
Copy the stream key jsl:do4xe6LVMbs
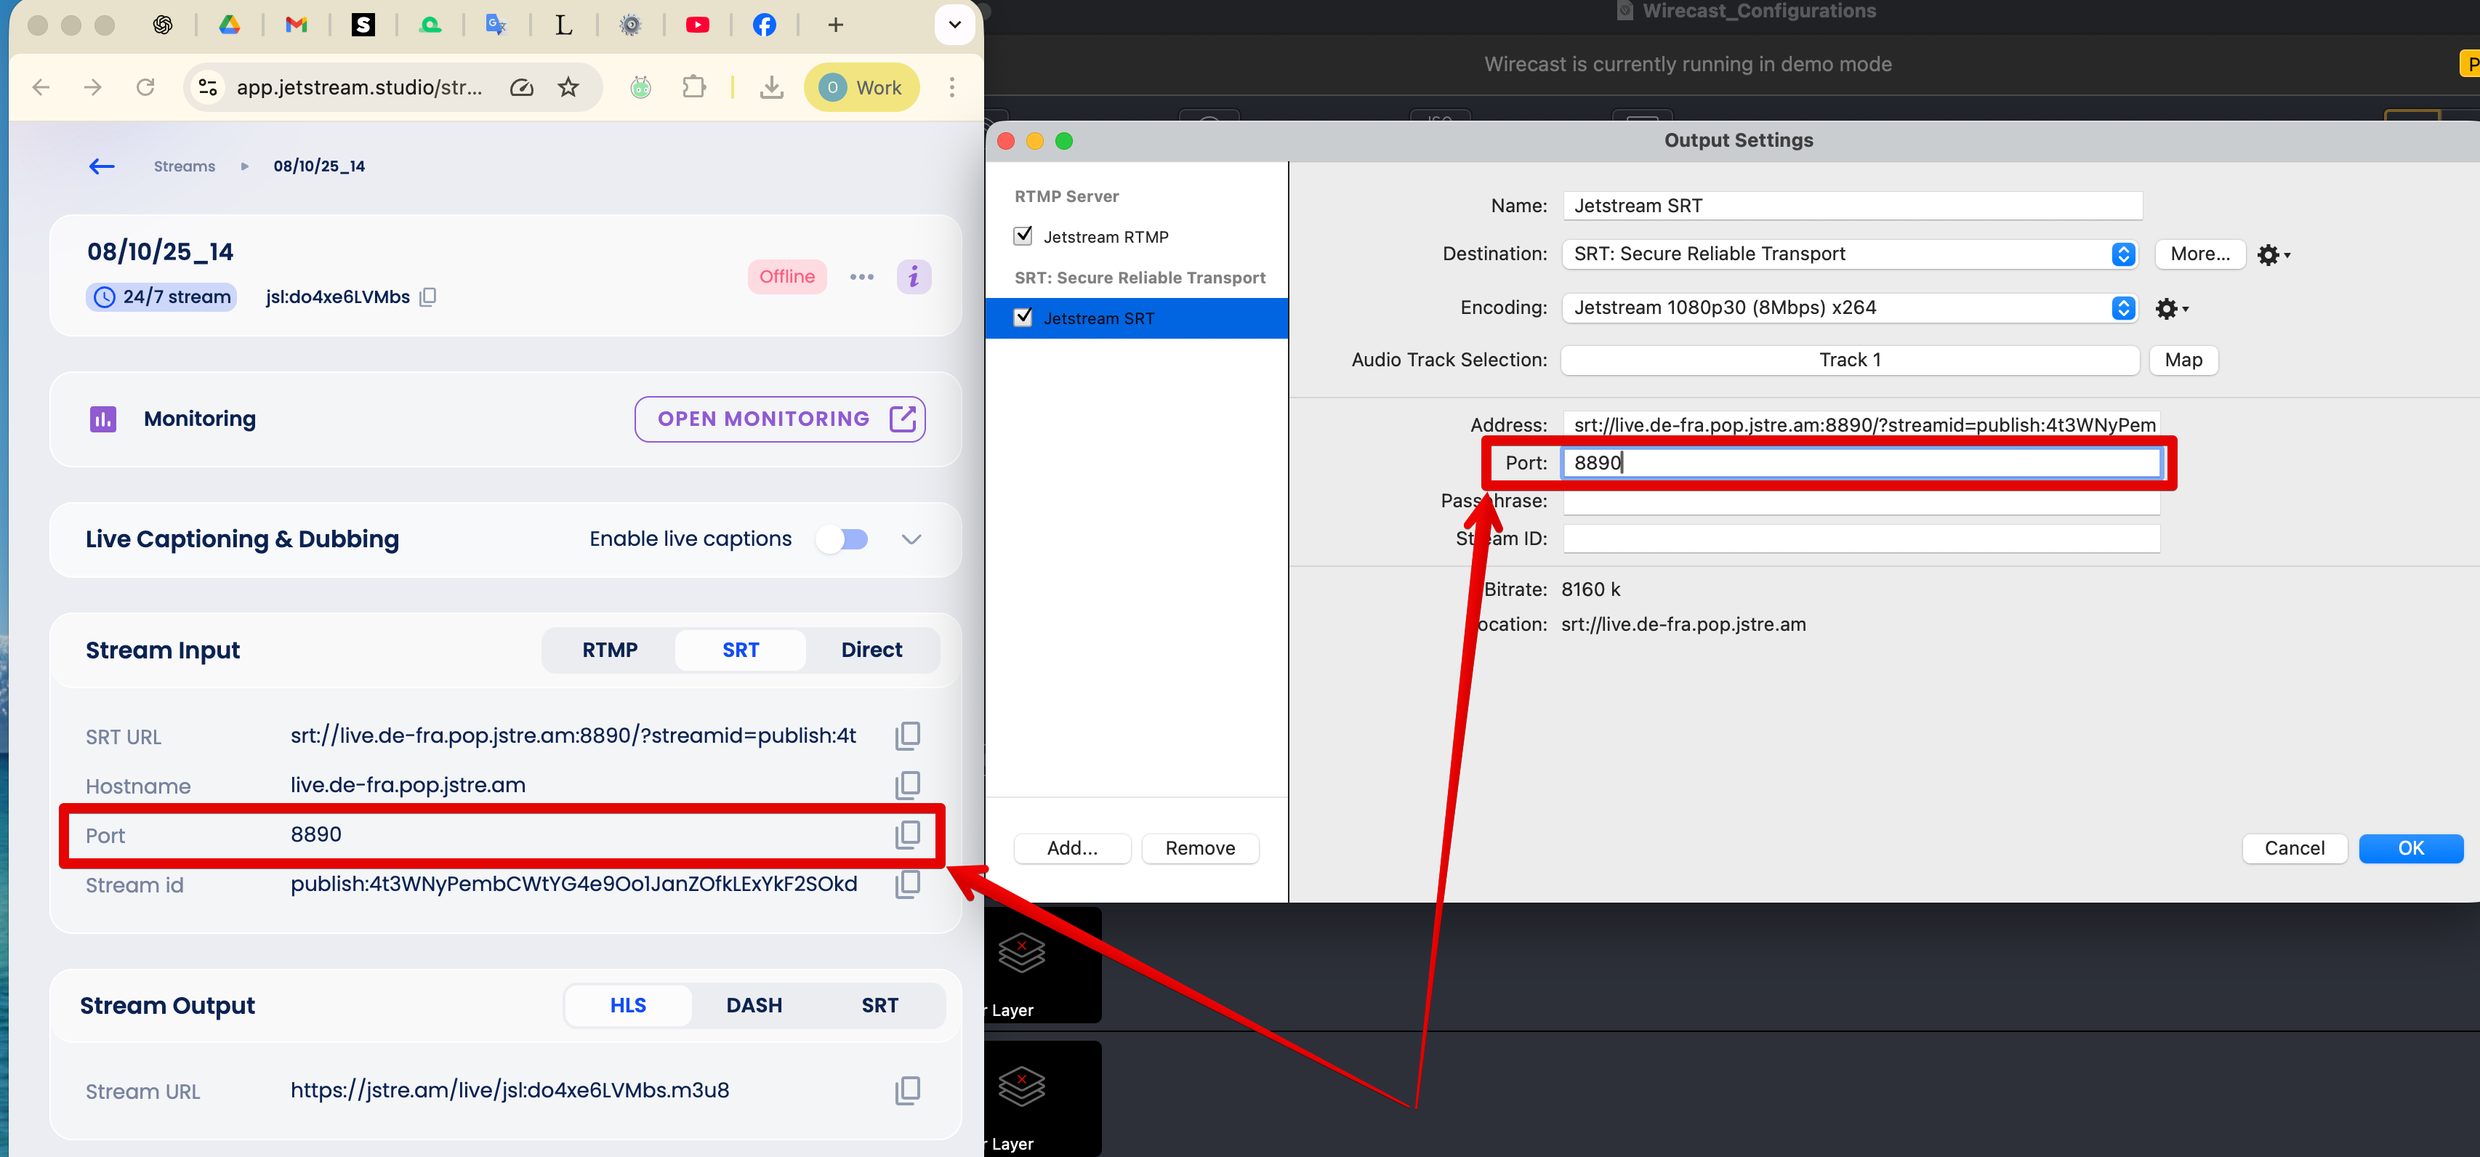point(428,297)
